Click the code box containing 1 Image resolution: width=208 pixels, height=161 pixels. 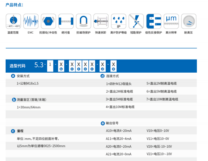tap(50, 65)
